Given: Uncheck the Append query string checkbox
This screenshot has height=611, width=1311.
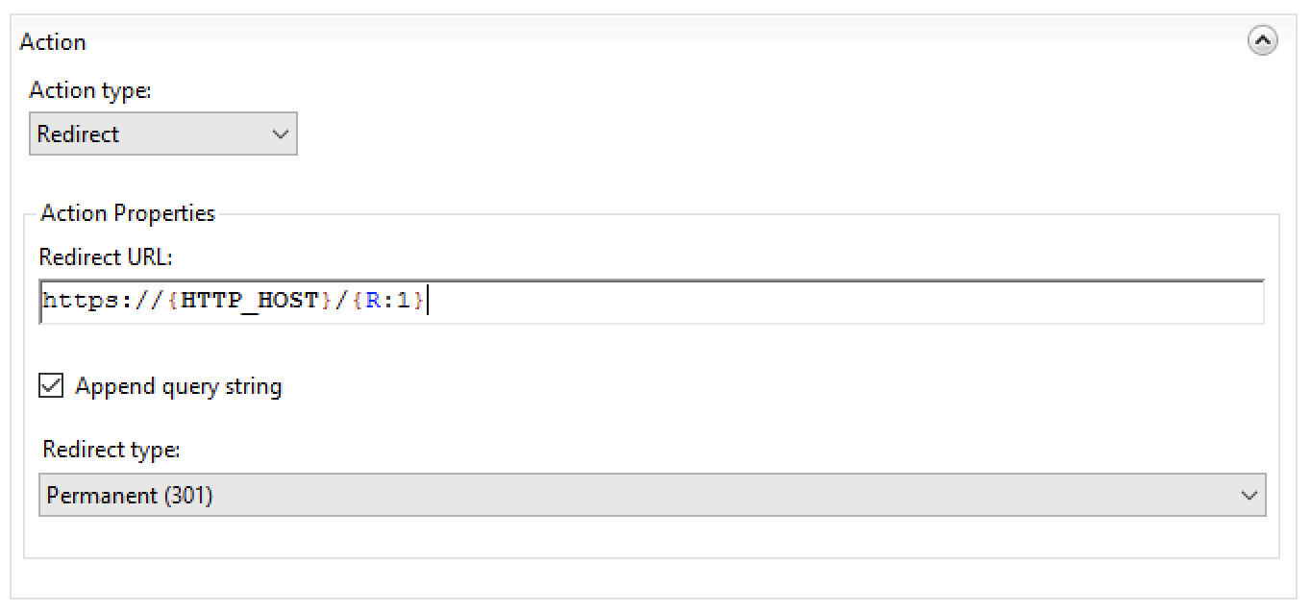Looking at the screenshot, I should point(50,386).
